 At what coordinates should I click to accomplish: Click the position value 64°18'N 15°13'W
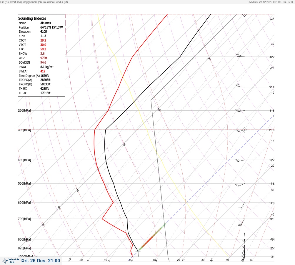(51, 27)
